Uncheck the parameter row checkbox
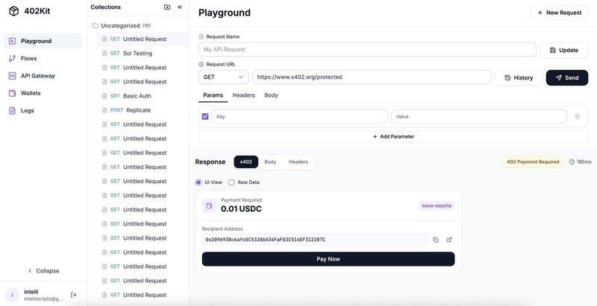The image size is (597, 306). [x=205, y=117]
